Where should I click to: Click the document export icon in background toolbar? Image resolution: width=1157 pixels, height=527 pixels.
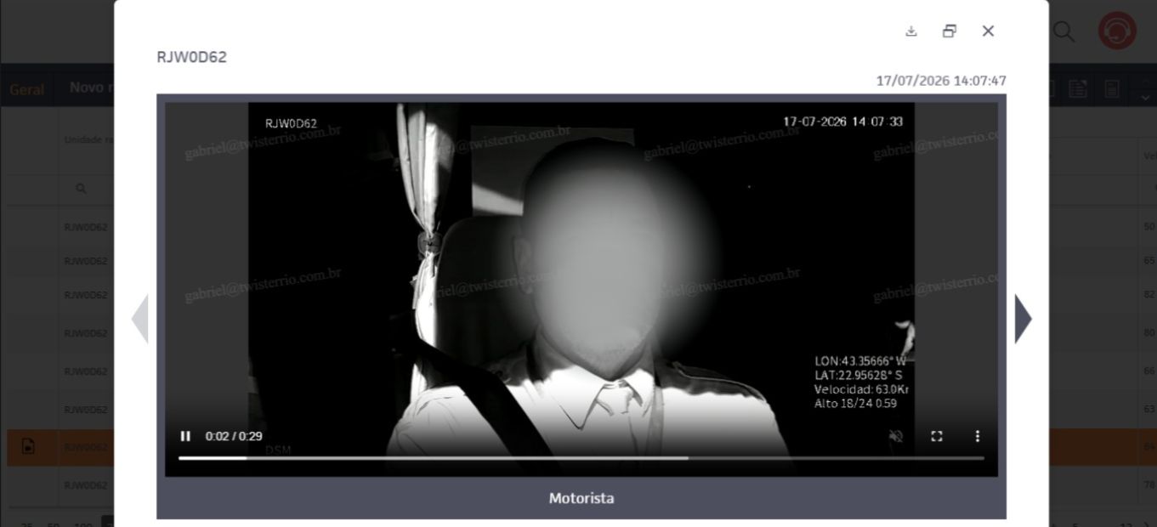(x=1078, y=88)
